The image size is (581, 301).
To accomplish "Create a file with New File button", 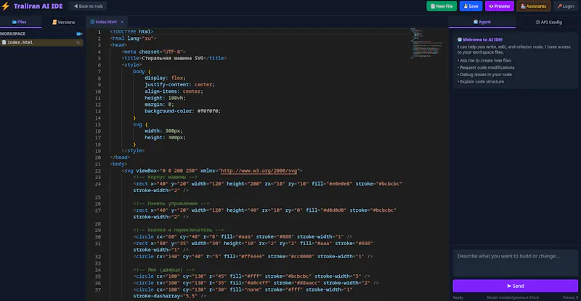I will (442, 6).
